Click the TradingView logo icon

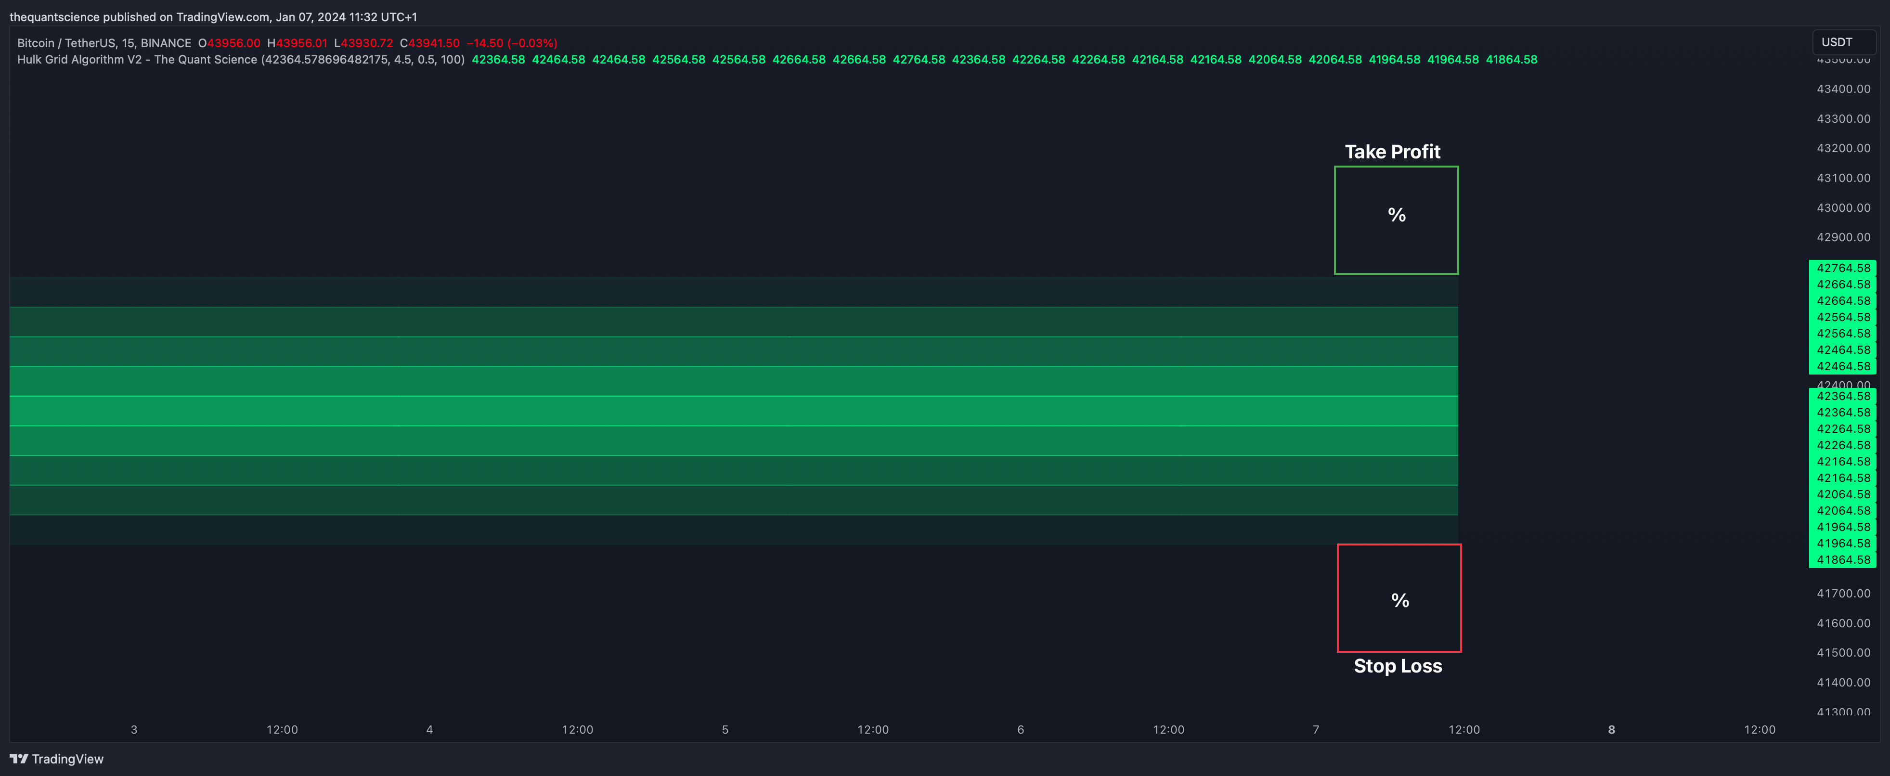point(18,759)
